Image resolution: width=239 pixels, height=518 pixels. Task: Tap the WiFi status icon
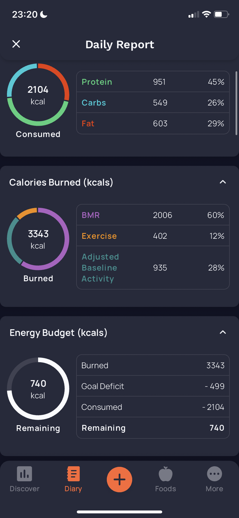click(x=206, y=14)
